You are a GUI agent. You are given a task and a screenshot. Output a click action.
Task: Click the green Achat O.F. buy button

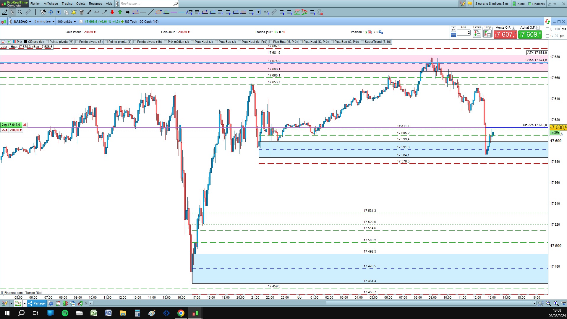(530, 35)
